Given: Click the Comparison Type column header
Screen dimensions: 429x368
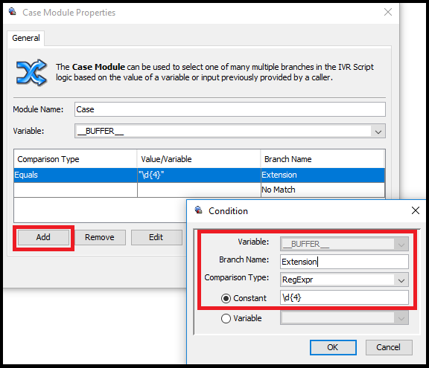Looking at the screenshot, I should pyautogui.click(x=75, y=159).
